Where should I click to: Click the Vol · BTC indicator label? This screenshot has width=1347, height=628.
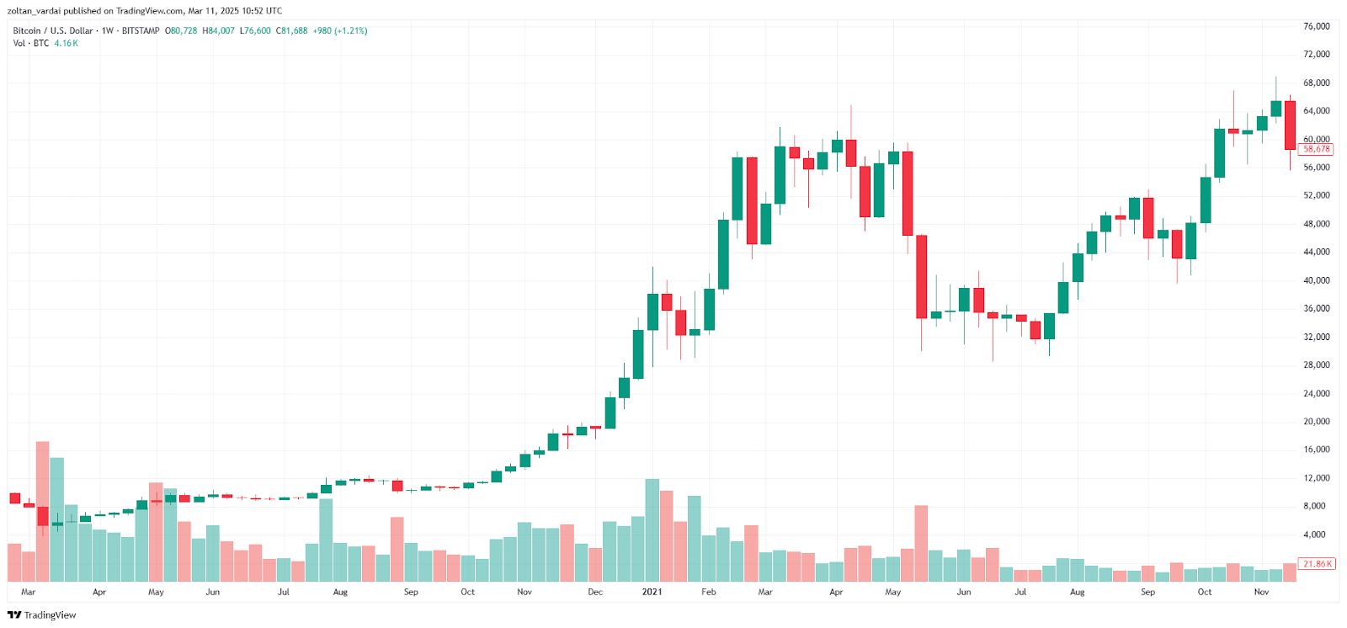(x=31, y=44)
